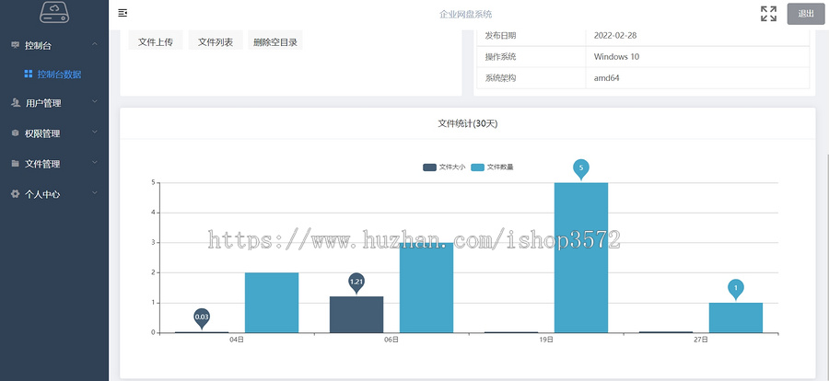Image resolution: width=829 pixels, height=381 pixels.
Task: Open the 权限管理 menu
Action: (x=54, y=133)
